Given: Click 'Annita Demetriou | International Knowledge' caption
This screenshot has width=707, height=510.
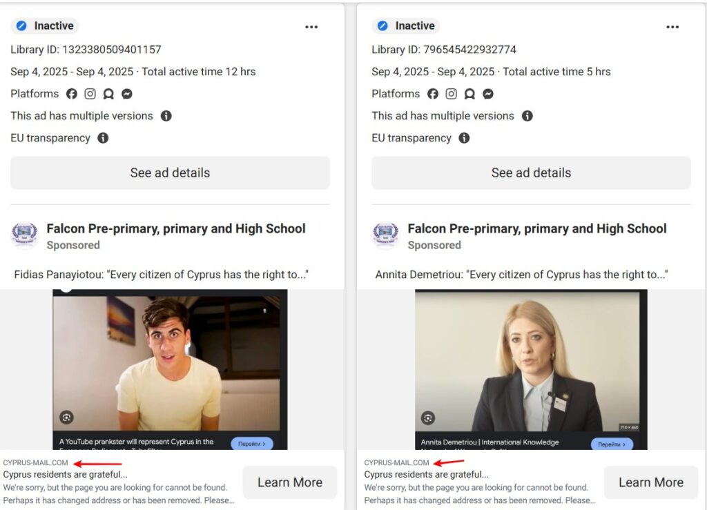Looking at the screenshot, I should coord(490,442).
